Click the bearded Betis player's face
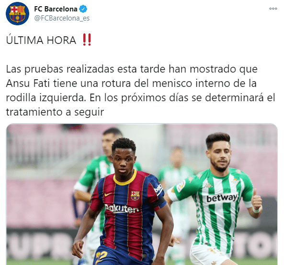This screenshot has height=265, width=284. point(220,157)
